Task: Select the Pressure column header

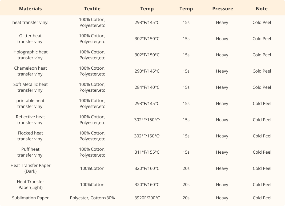Action: click(x=223, y=9)
